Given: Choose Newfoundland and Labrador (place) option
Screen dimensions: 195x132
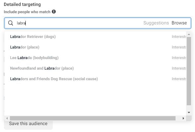Looking at the screenshot, I should click(x=95, y=68).
